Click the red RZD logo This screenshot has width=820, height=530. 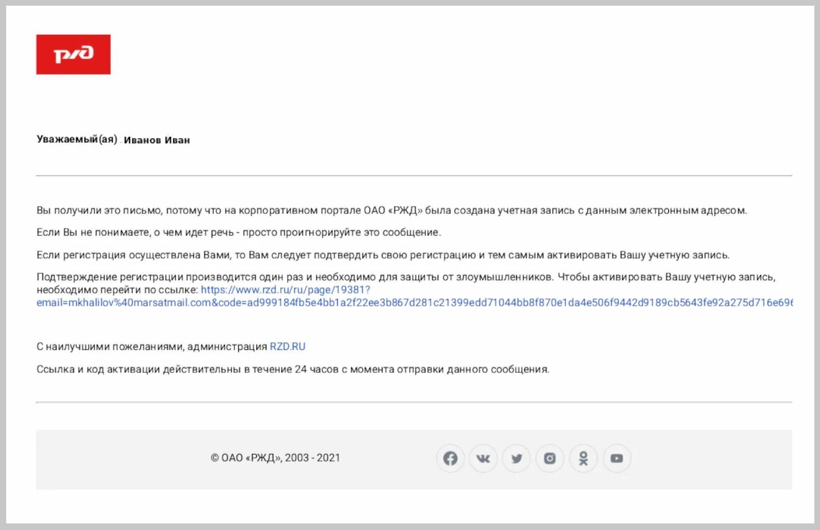point(73,54)
